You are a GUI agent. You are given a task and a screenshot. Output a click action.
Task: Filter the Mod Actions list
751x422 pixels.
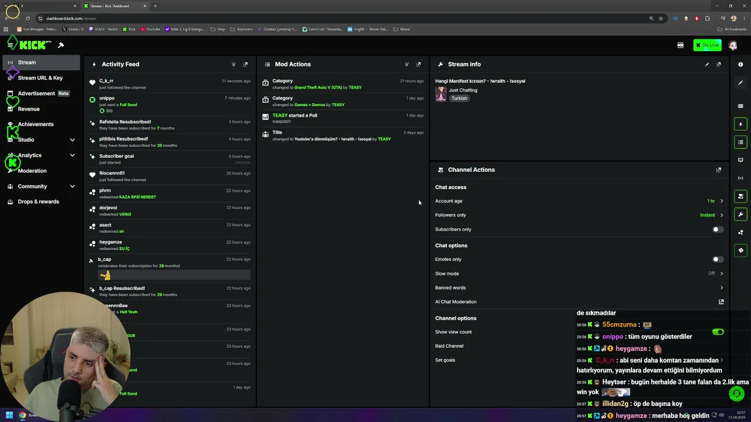(407, 64)
